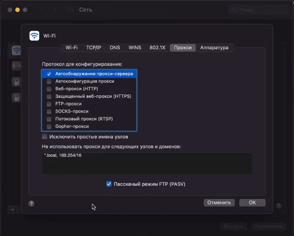The width and height of the screenshot is (294, 236).
Task: Click the Поиск search field in the toolbar
Action: pos(258,10)
